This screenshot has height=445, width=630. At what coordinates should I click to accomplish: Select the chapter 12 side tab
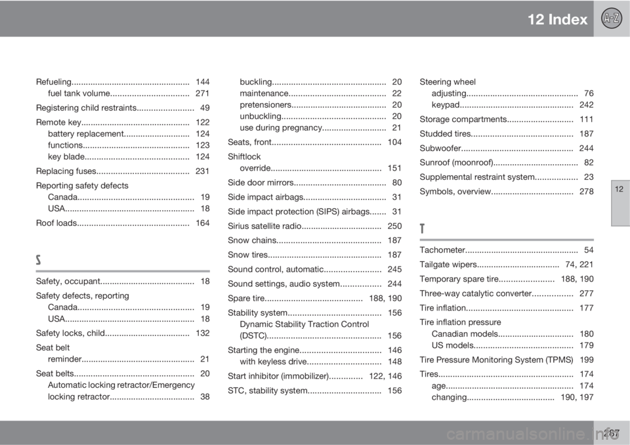620,203
